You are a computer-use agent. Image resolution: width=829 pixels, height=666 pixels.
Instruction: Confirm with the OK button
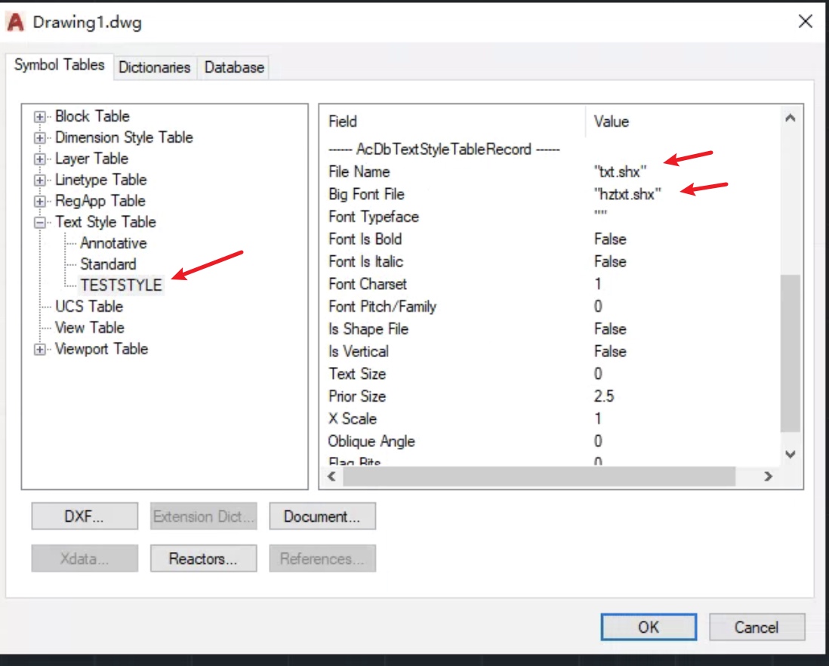[649, 627]
